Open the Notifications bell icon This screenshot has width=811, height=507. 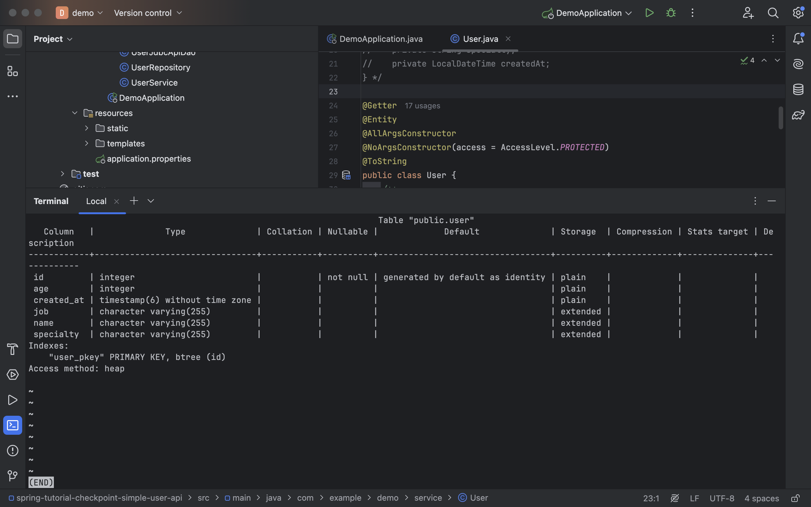click(x=798, y=39)
